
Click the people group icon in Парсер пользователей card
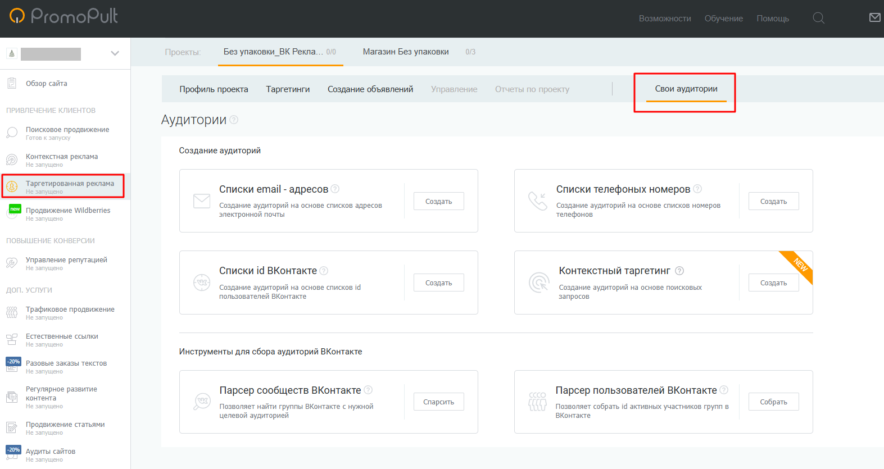(538, 402)
